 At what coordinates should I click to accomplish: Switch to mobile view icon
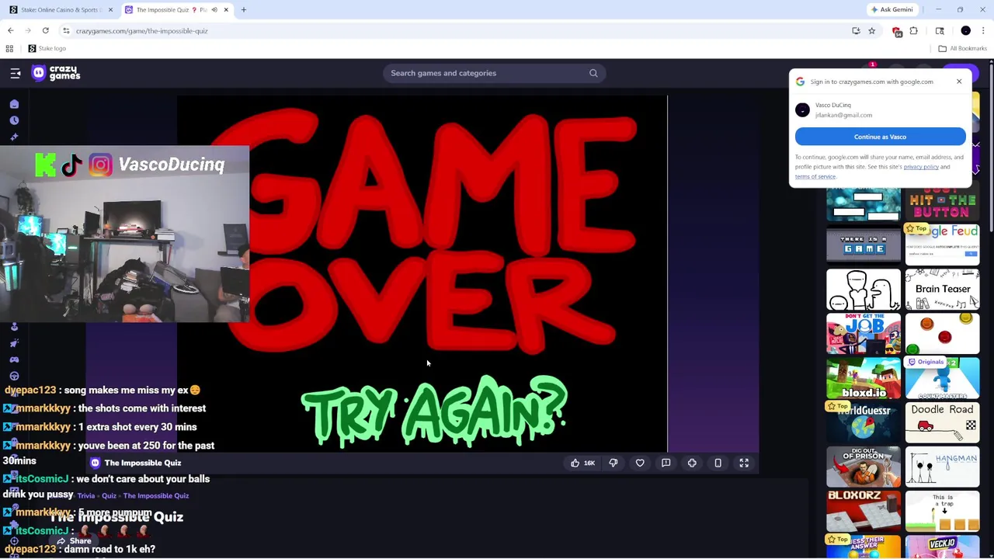tap(718, 463)
